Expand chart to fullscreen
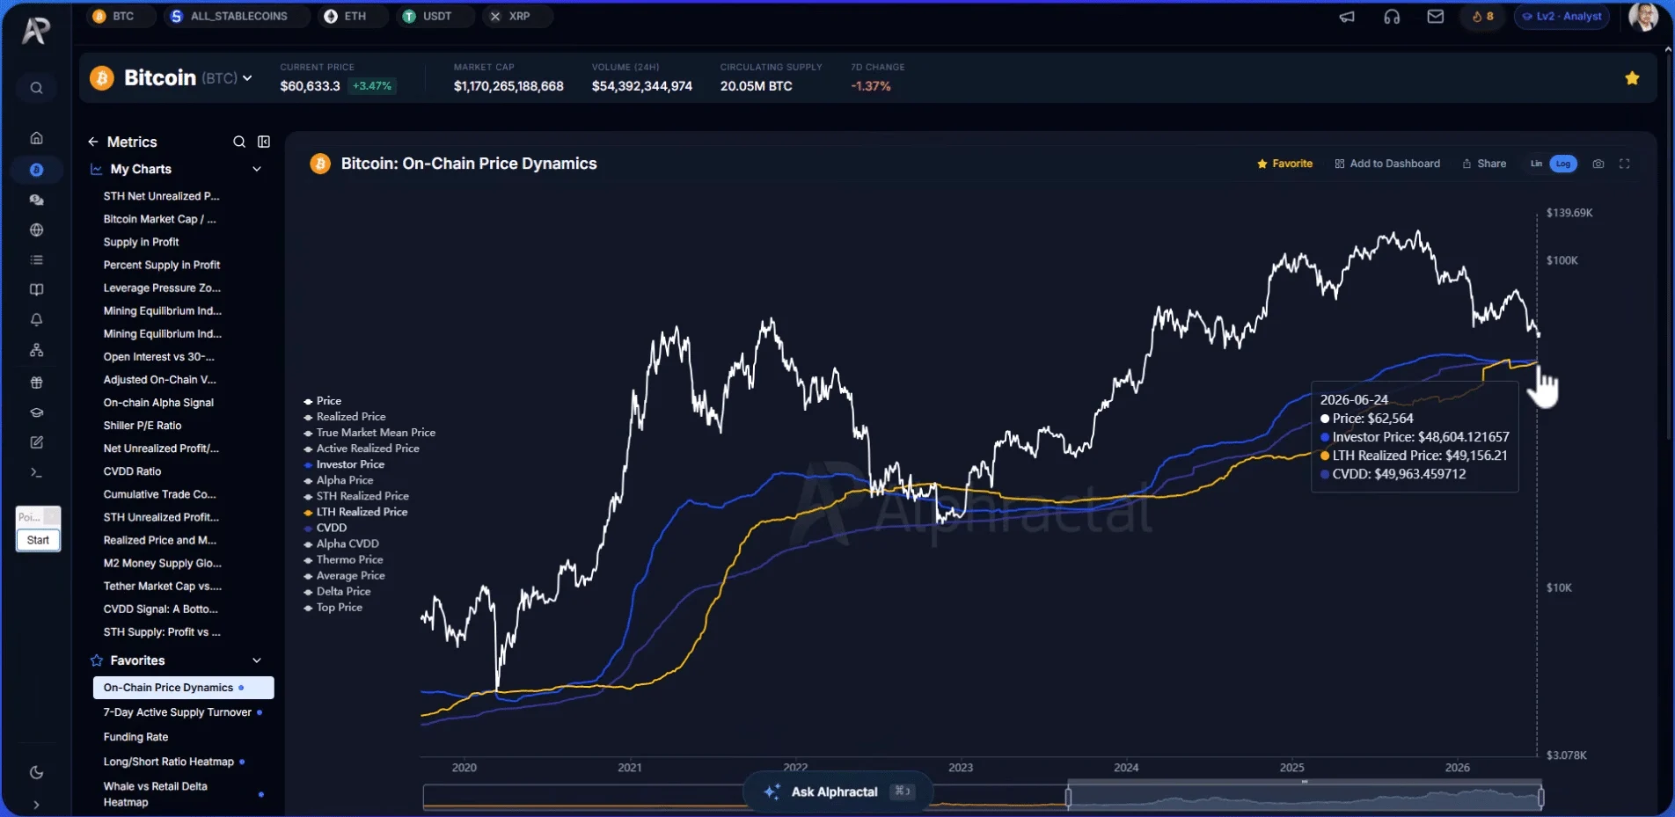This screenshot has width=1675, height=817. point(1625,164)
